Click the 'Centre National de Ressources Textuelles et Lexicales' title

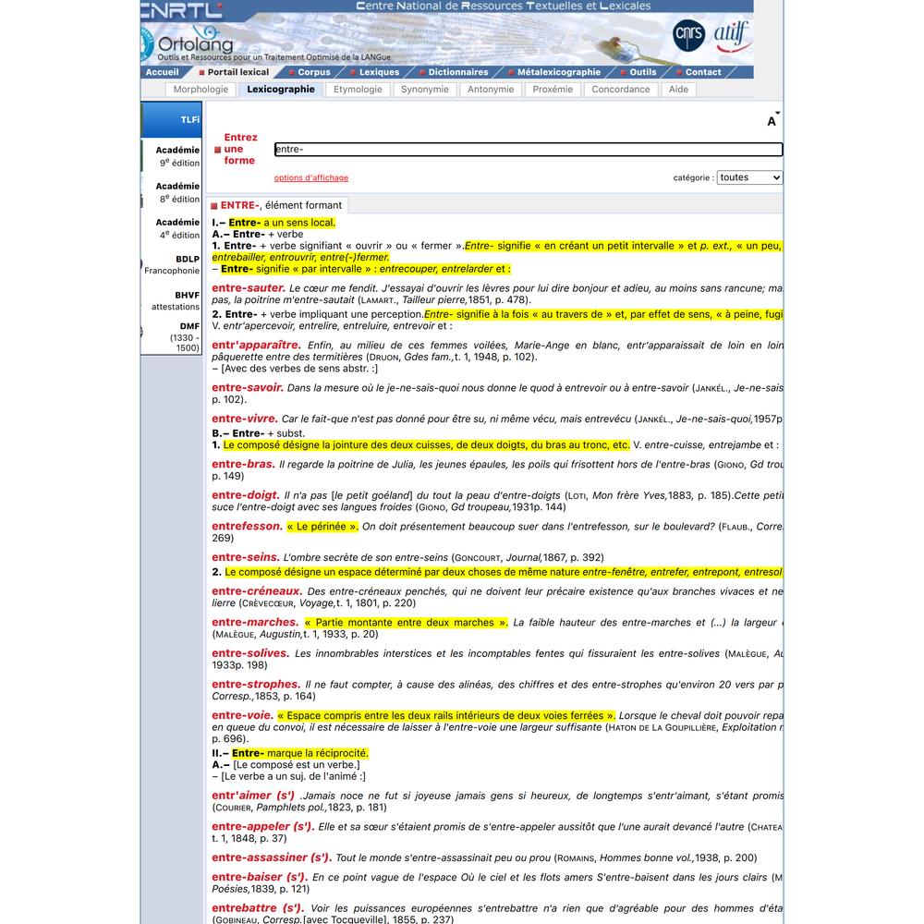(x=504, y=6)
